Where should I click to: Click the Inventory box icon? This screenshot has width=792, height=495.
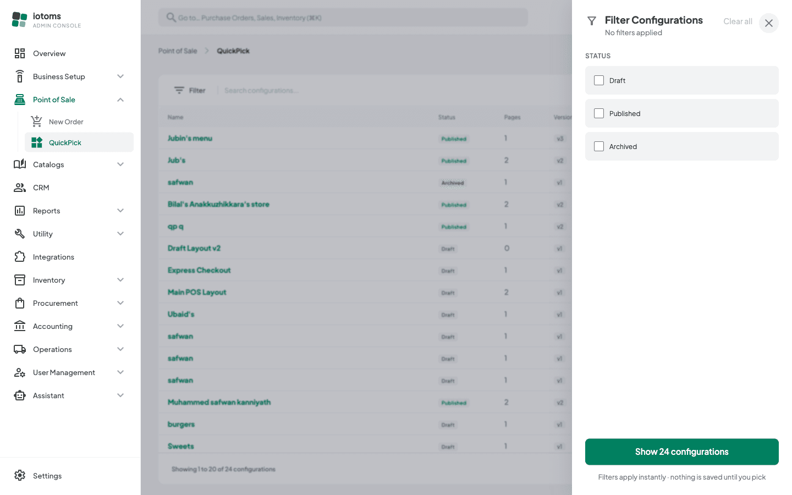click(20, 280)
